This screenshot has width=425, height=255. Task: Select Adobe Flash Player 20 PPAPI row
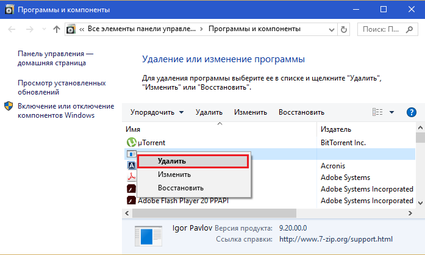[270, 201]
